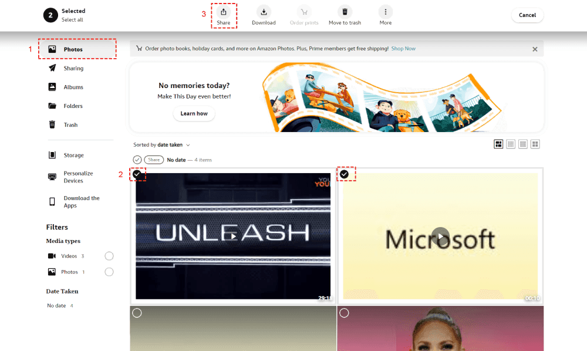
Task: Click the film strip memories illustration
Action: [x=382, y=97]
